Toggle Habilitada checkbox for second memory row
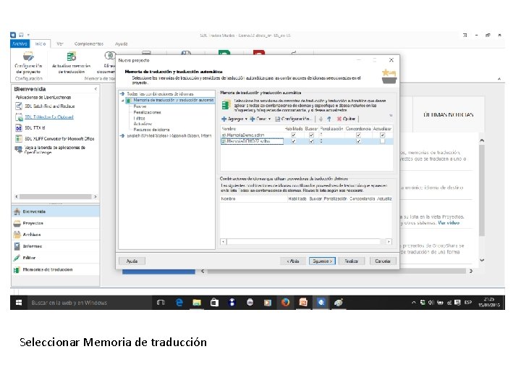This screenshot has height=391, width=521. (294, 141)
